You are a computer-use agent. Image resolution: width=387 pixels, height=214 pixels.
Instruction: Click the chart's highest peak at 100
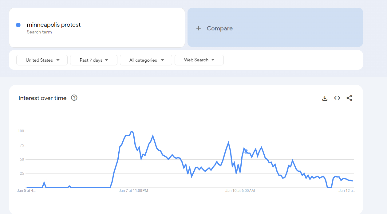click(132, 131)
